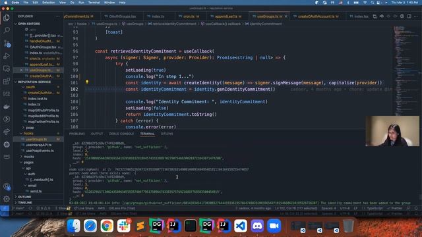Click GitLens Pro (Trial) in status bar
422x237 pixels.
tap(121, 208)
